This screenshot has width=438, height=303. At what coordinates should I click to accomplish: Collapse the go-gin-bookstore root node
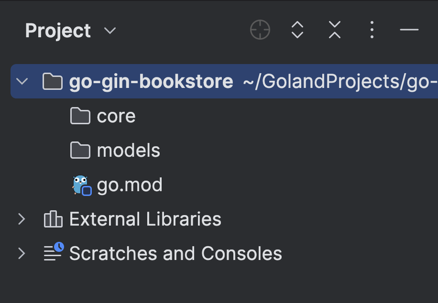tap(22, 81)
